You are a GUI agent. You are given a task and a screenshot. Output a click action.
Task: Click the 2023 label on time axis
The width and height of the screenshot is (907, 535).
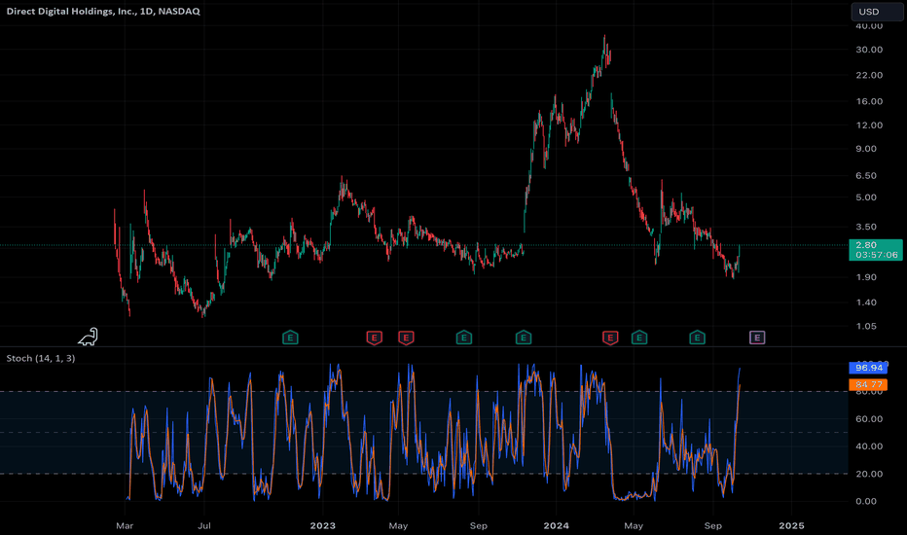(322, 525)
